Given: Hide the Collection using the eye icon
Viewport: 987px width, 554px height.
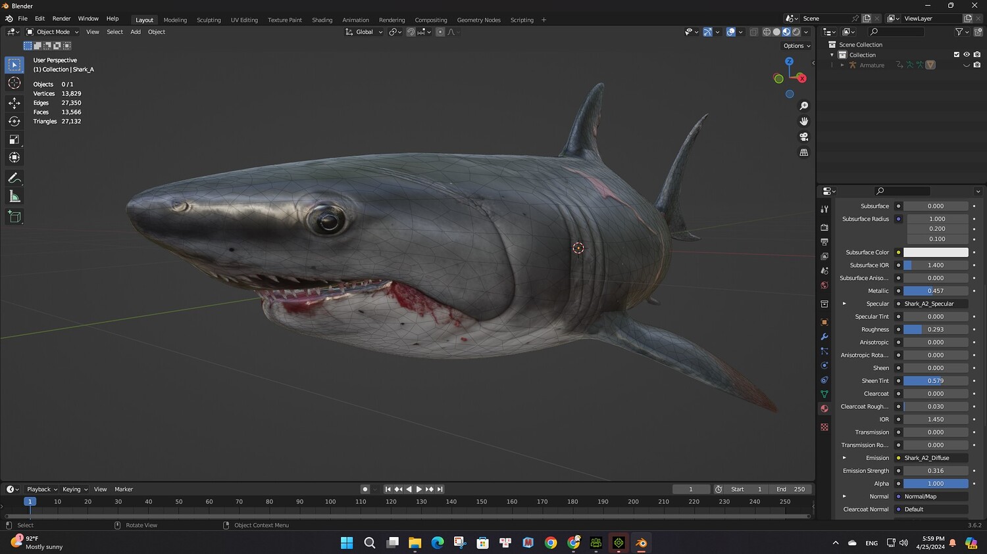Looking at the screenshot, I should (967, 55).
